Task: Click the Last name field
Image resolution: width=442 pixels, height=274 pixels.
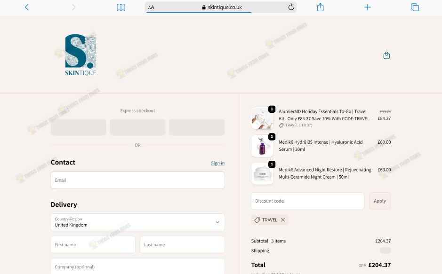Action: [x=182, y=244]
